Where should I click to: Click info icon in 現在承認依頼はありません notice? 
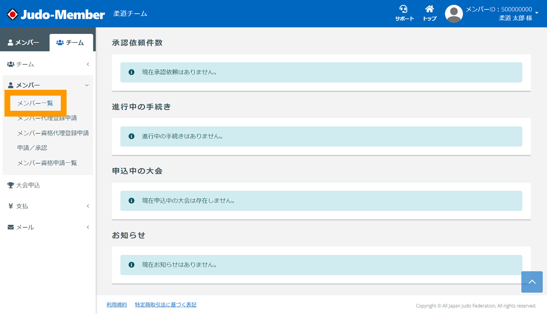[131, 72]
